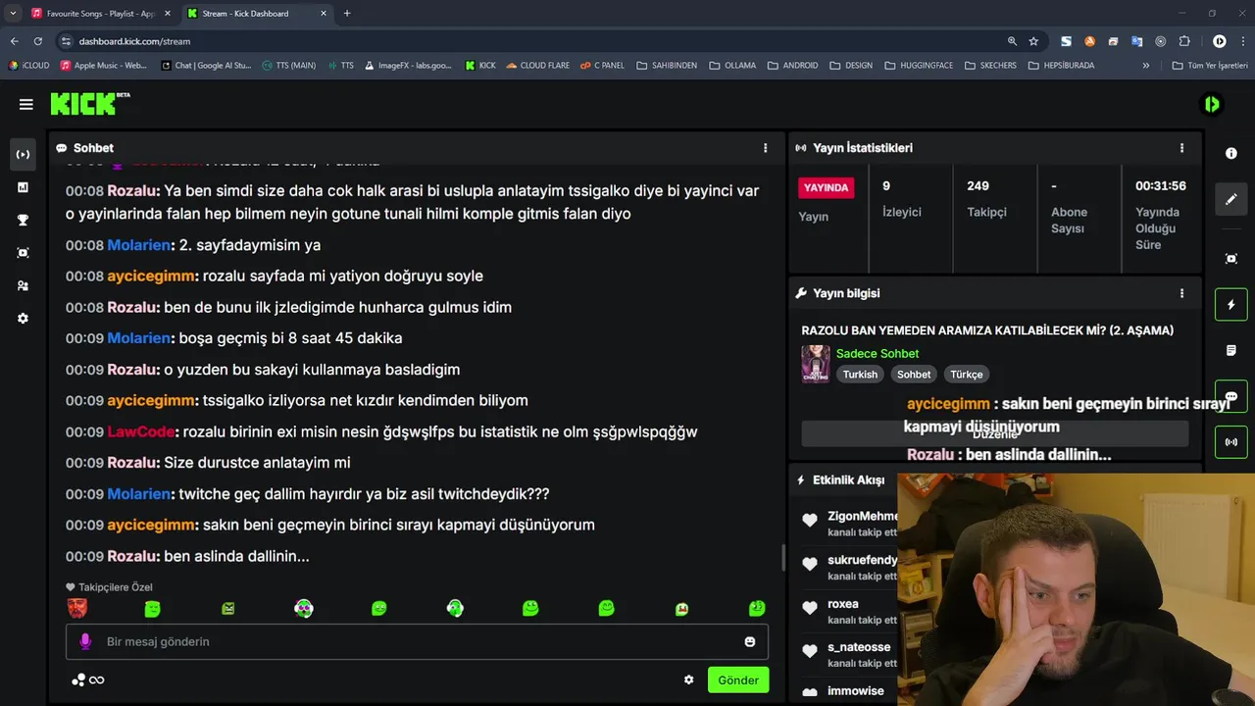
Task: Click the blue S extension icon
Action: tap(1066, 41)
